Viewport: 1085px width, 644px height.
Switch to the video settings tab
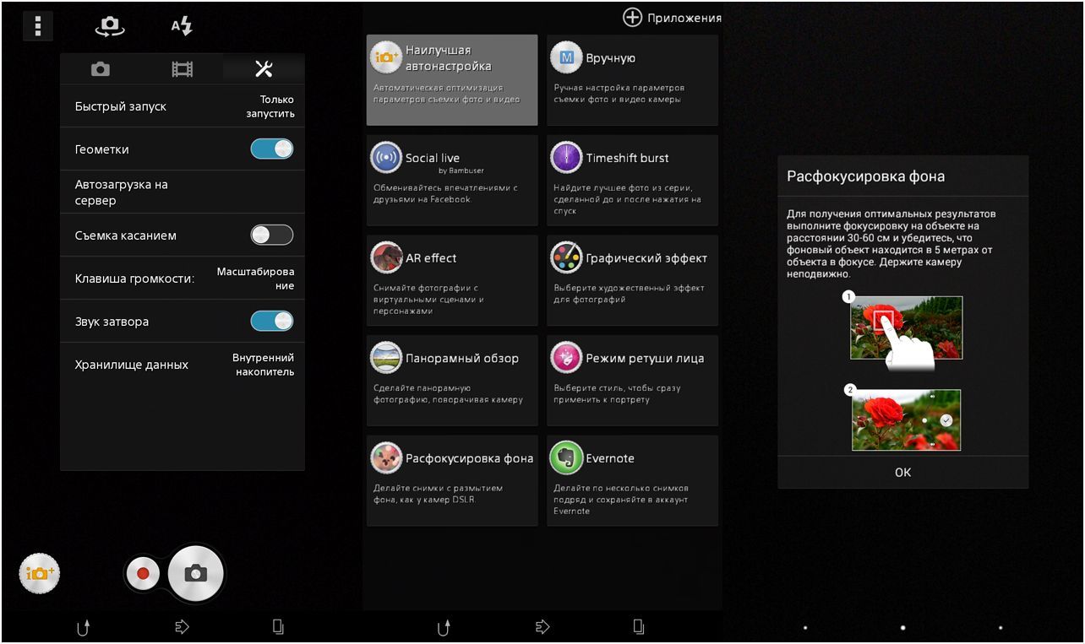coord(183,69)
